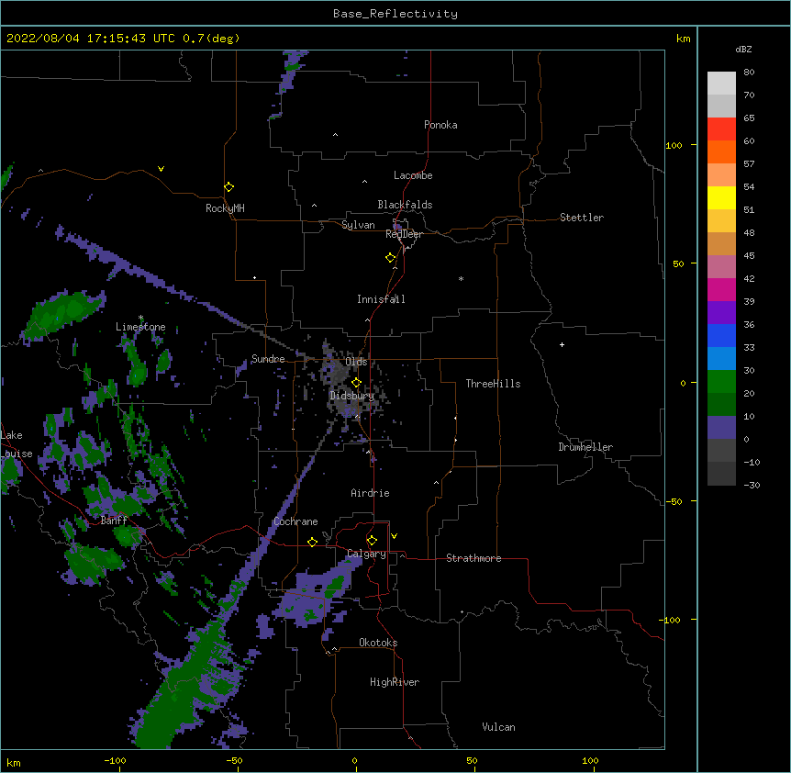Click the km unit label at top right

pyautogui.click(x=684, y=39)
